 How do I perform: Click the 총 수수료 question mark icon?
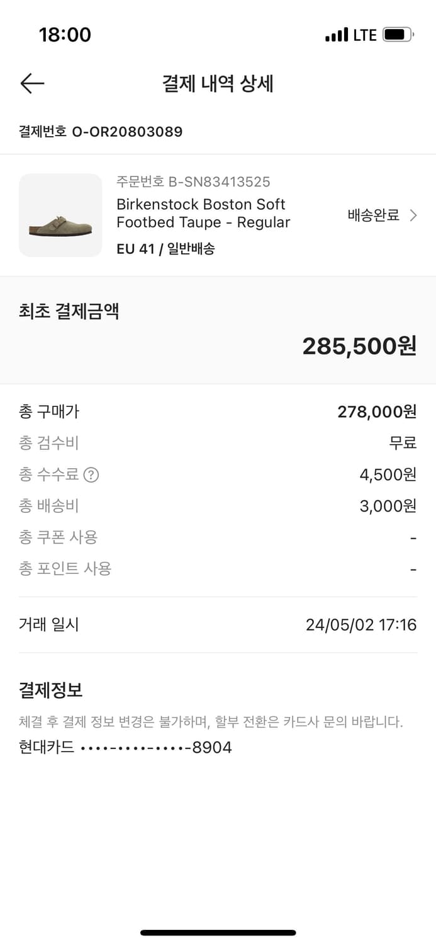[x=91, y=474]
